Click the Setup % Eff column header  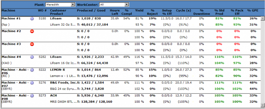tap(167, 12)
